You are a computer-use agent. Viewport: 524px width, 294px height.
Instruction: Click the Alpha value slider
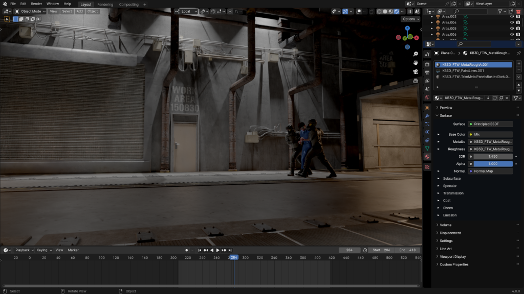pos(493,164)
